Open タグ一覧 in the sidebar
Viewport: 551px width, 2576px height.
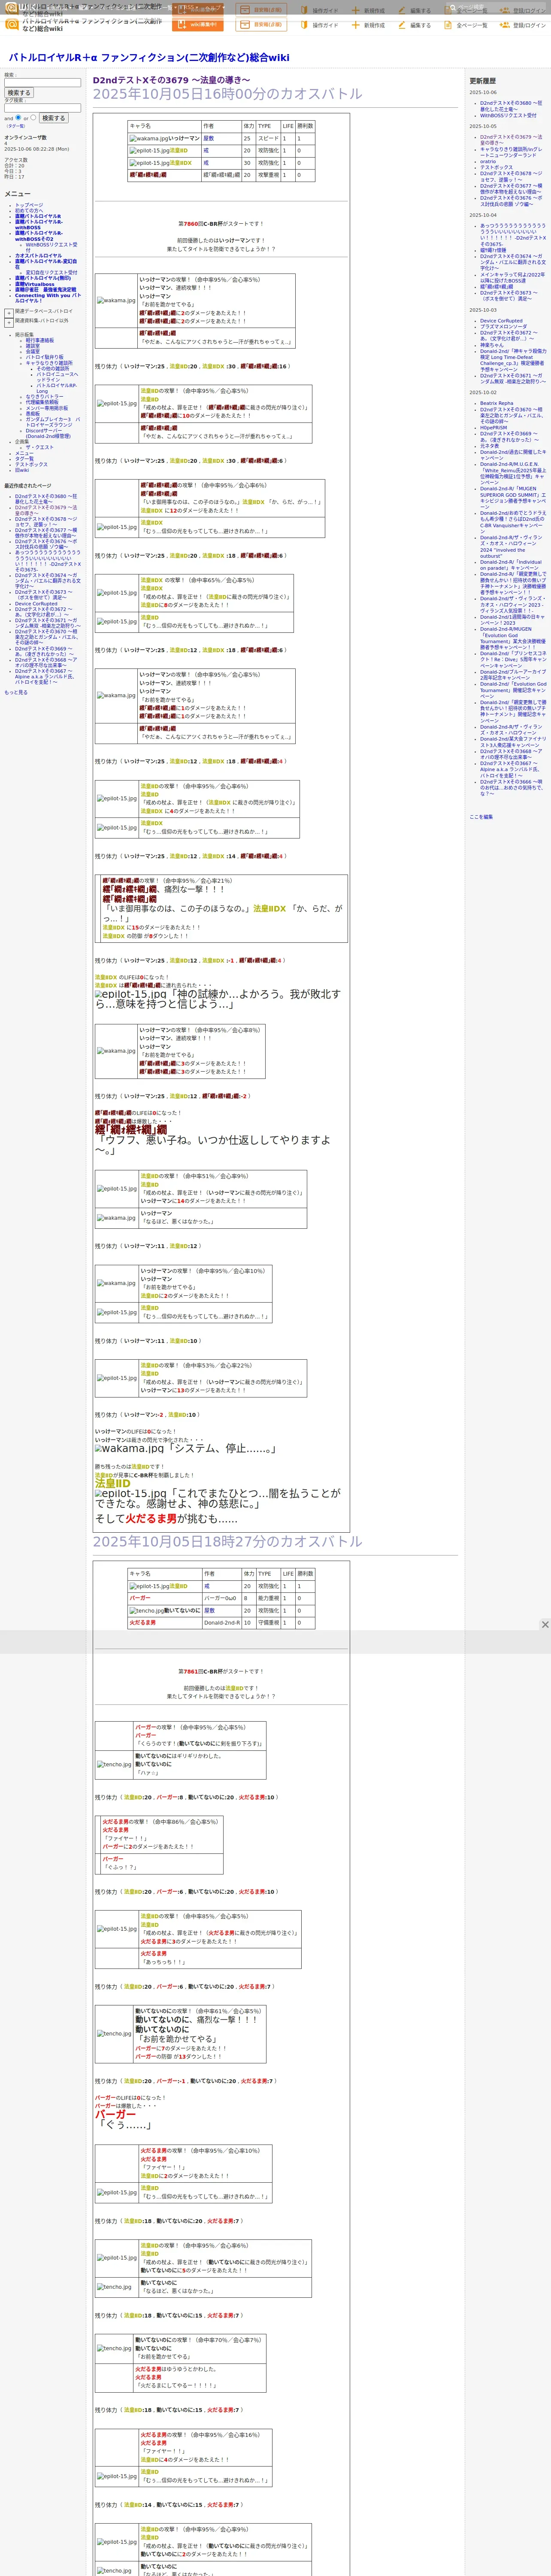coord(24,458)
